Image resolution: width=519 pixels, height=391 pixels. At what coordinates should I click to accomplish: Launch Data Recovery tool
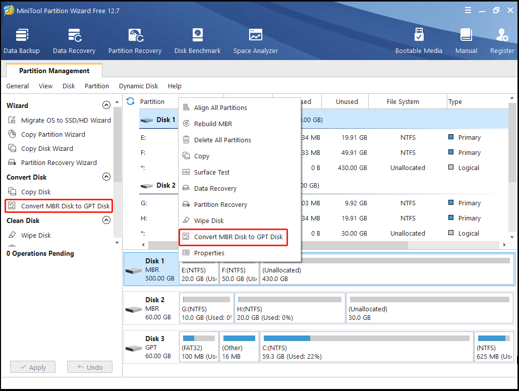pyautogui.click(x=74, y=41)
